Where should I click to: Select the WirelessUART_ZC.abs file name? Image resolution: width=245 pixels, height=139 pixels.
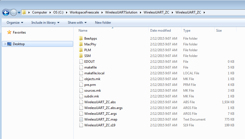coord(100,102)
